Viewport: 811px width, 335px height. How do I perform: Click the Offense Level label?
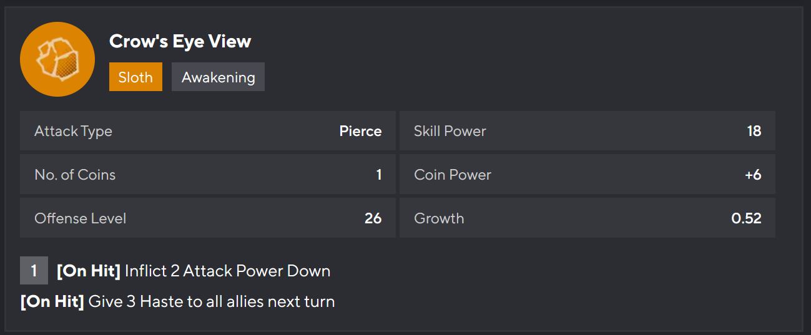[x=80, y=218]
